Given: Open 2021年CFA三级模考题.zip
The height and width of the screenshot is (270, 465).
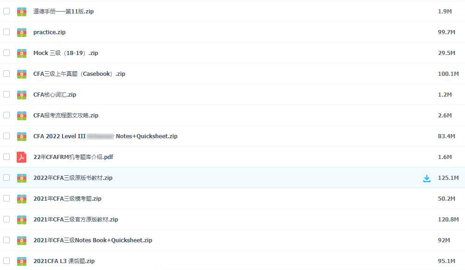Looking at the screenshot, I should click(67, 199).
